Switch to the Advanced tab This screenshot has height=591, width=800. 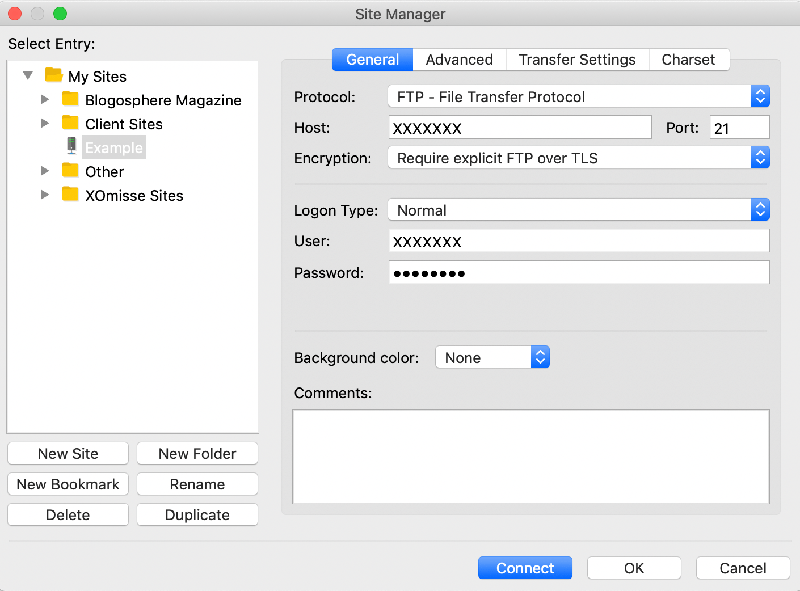click(x=460, y=60)
